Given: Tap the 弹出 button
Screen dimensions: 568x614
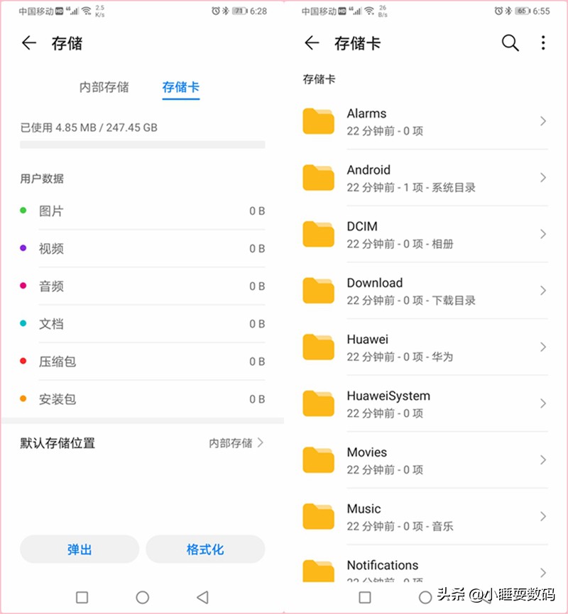Looking at the screenshot, I should (x=79, y=549).
